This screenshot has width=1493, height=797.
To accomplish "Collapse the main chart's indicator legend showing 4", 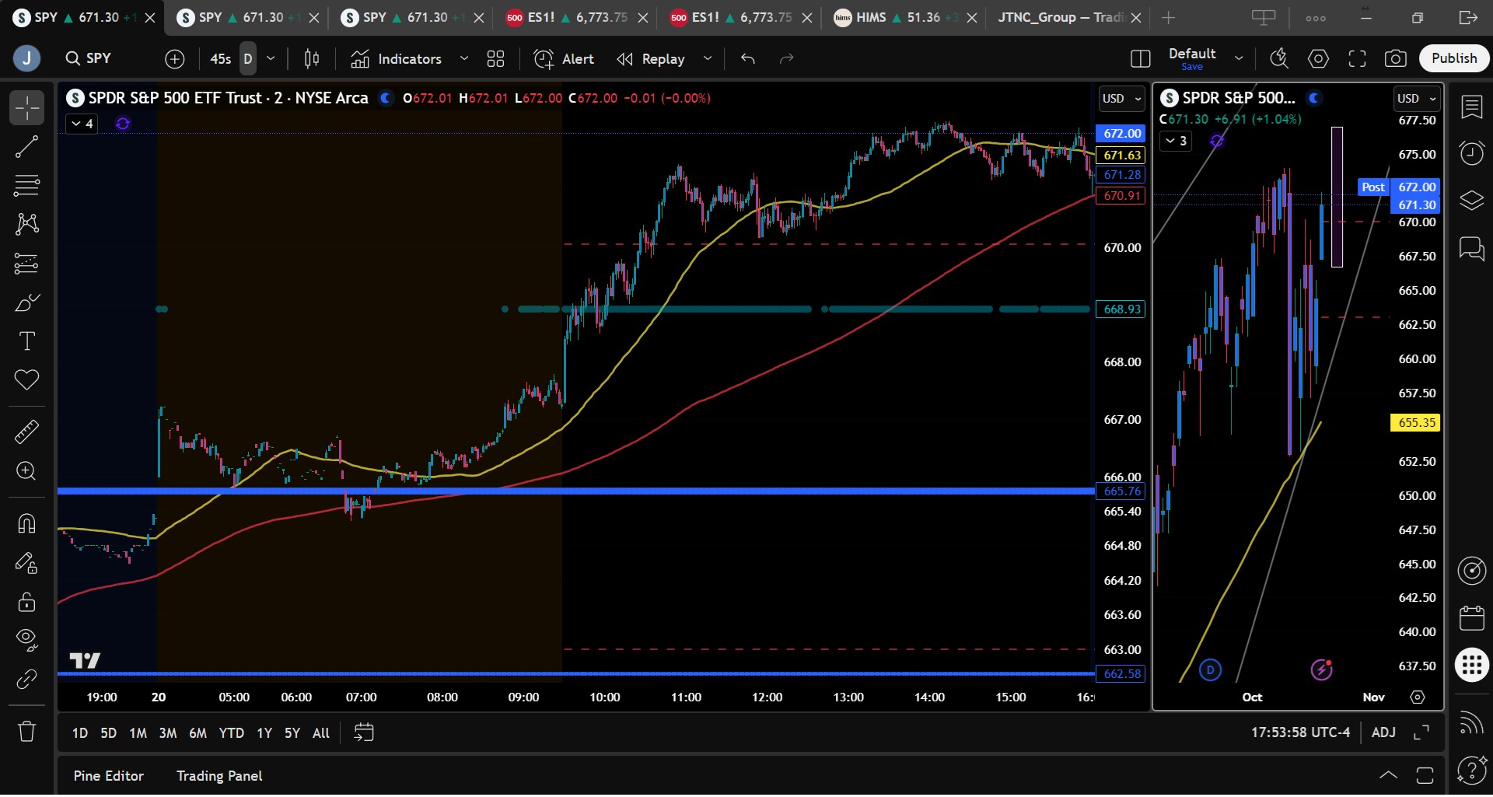I will [x=82, y=124].
